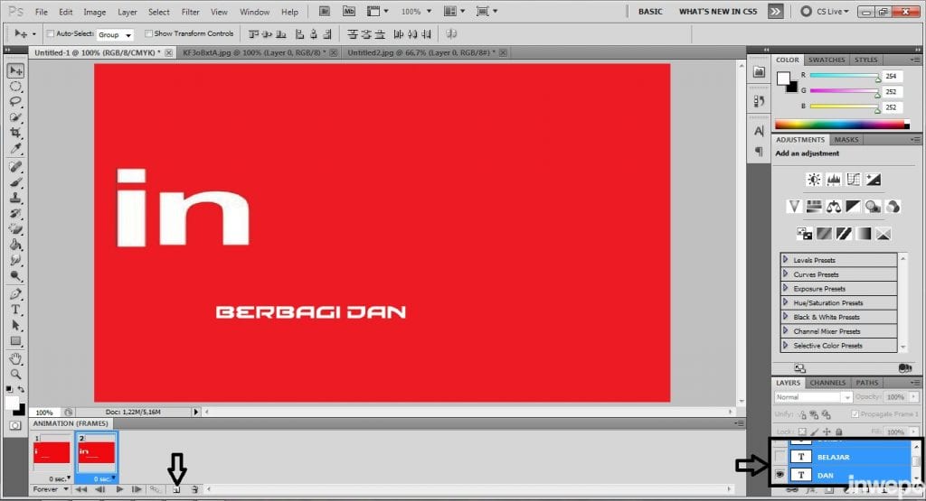Delete the selected animation frame
The width and height of the screenshot is (926, 501).
click(194, 489)
